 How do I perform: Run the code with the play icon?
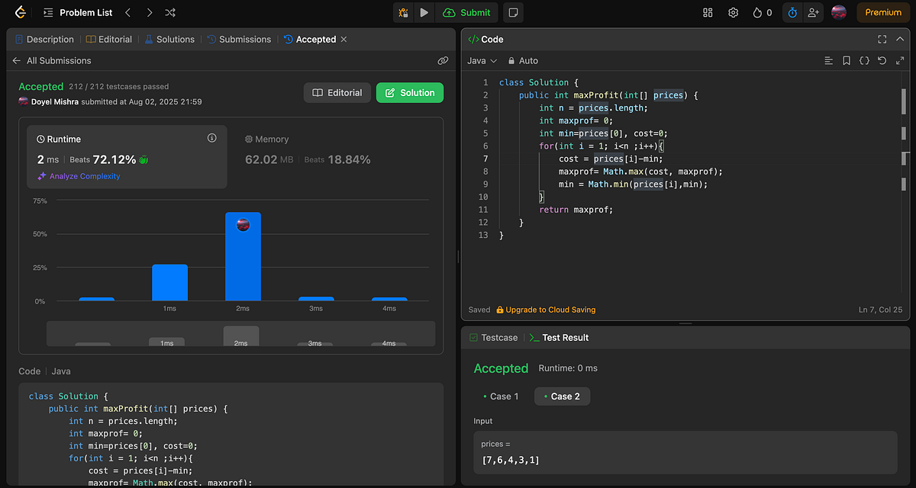pyautogui.click(x=424, y=12)
